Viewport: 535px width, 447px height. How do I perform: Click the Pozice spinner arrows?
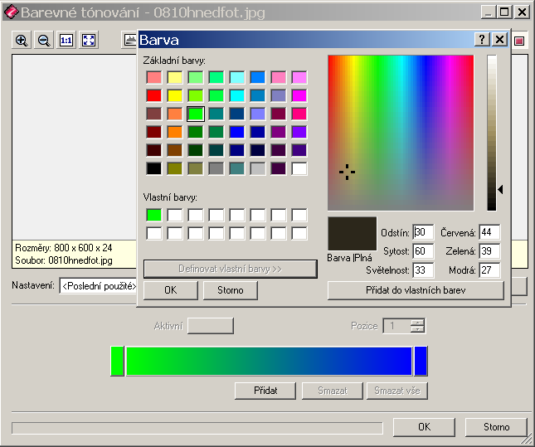(417, 326)
